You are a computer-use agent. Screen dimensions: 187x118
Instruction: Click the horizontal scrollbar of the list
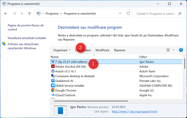(91, 101)
